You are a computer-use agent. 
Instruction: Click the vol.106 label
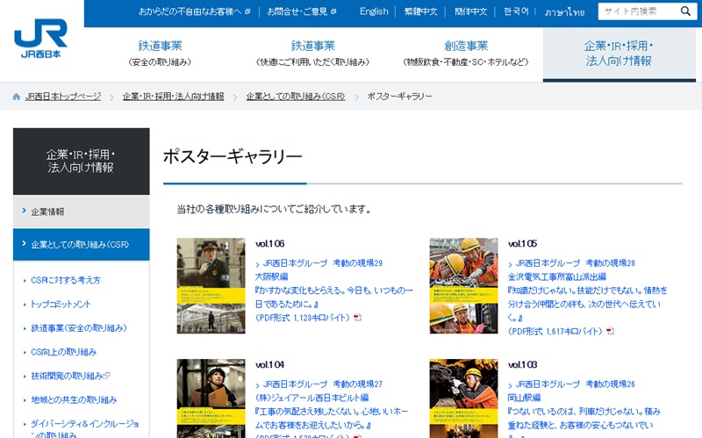coord(269,244)
